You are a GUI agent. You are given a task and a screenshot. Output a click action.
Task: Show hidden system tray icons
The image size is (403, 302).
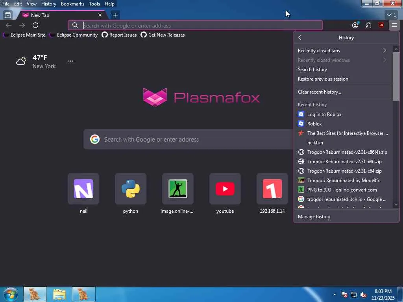(335, 295)
